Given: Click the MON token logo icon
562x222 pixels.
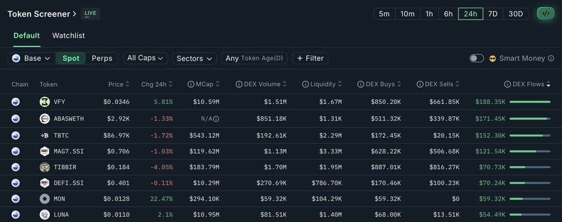Looking at the screenshot, I should pos(45,199).
